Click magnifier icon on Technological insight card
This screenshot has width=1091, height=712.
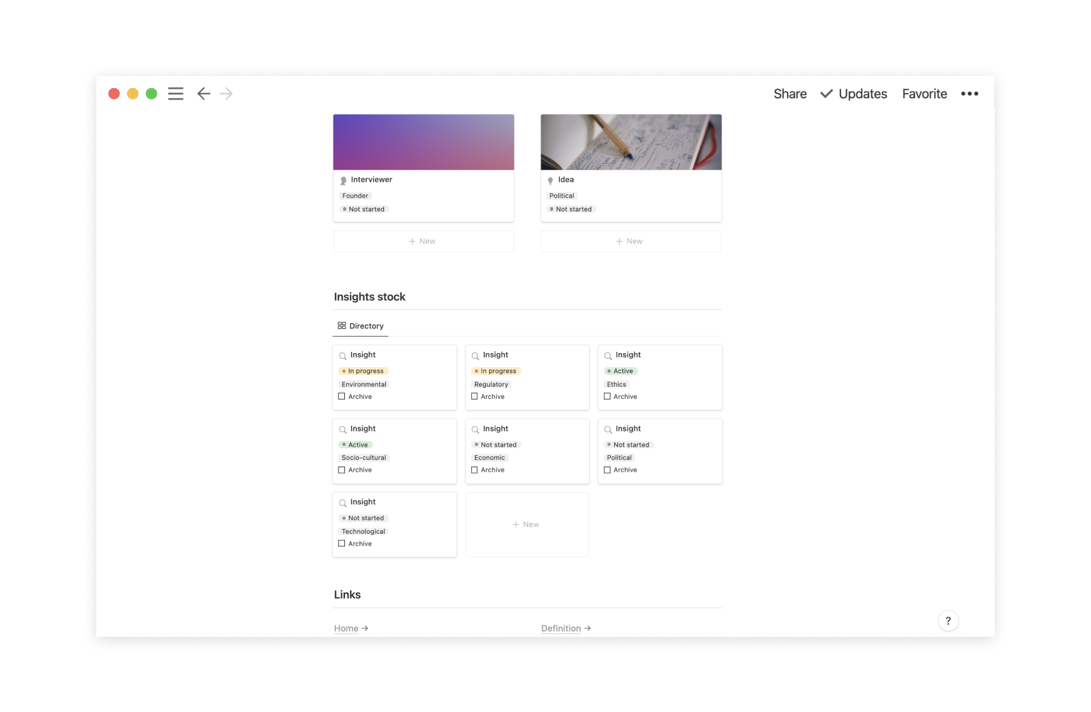[x=342, y=503]
